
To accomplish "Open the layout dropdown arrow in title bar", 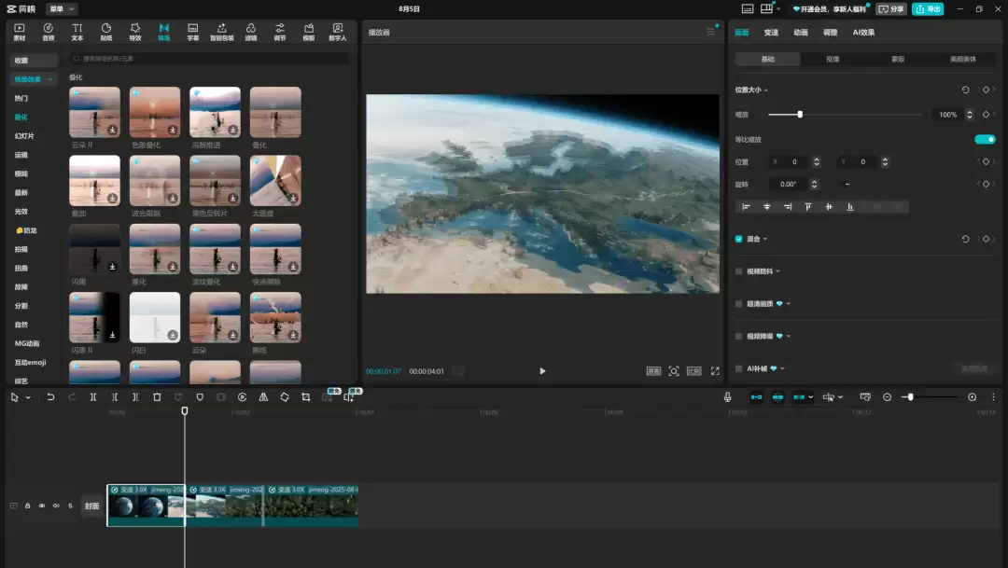I will click(778, 9).
